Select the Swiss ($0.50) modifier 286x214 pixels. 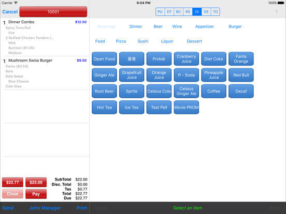[x=17, y=66]
